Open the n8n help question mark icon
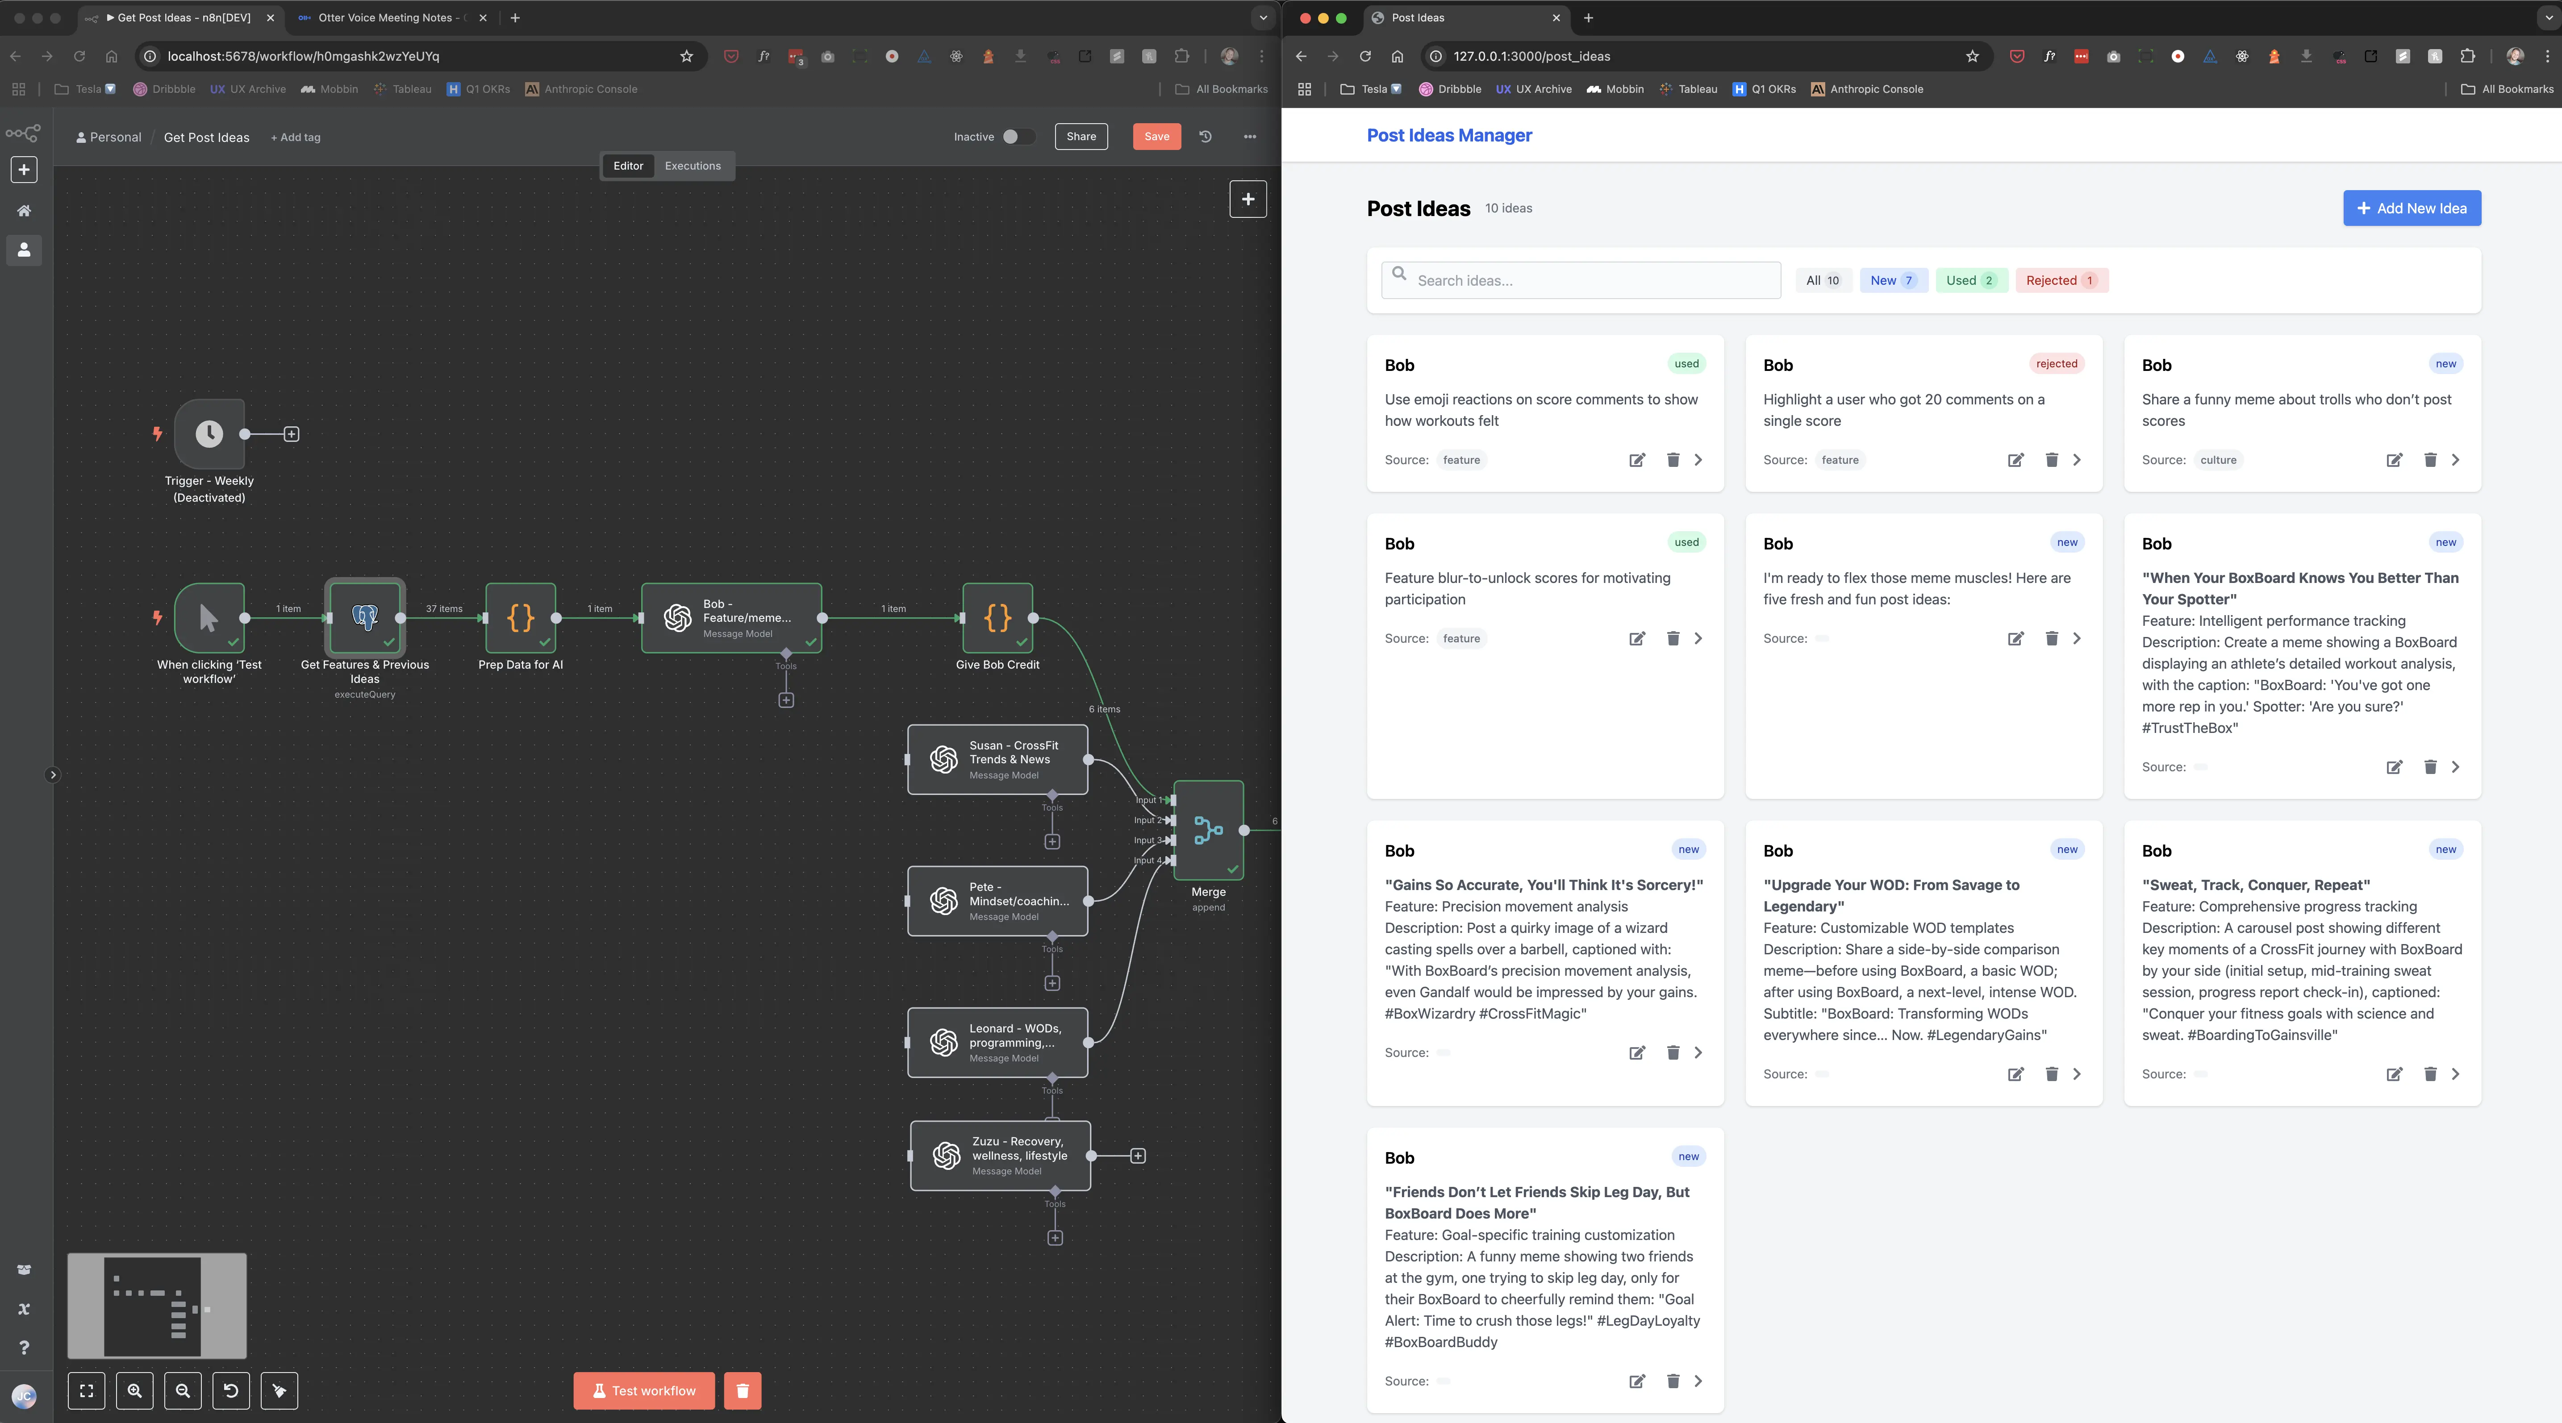Image resolution: width=2562 pixels, height=1423 pixels. click(x=24, y=1348)
